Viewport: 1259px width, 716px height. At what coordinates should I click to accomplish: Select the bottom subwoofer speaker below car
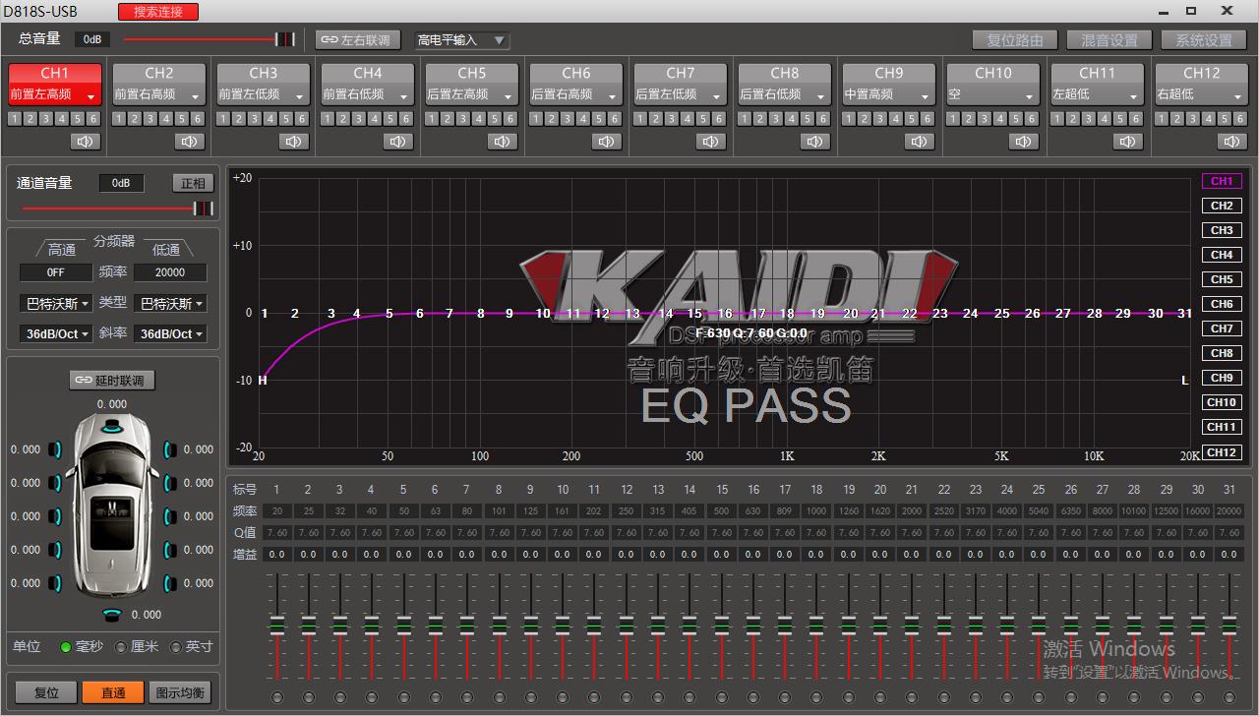pyautogui.click(x=114, y=615)
